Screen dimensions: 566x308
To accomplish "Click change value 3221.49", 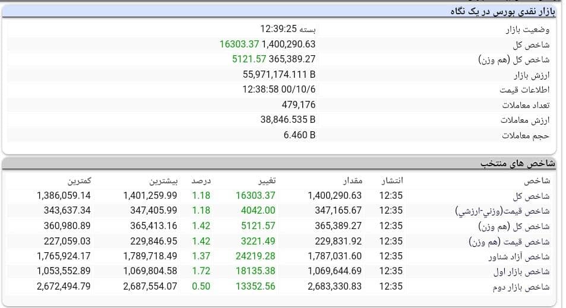I will coord(258,241).
